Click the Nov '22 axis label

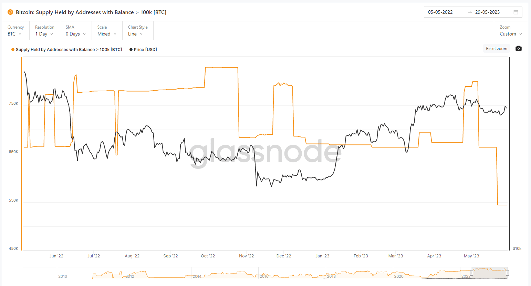pos(247,256)
